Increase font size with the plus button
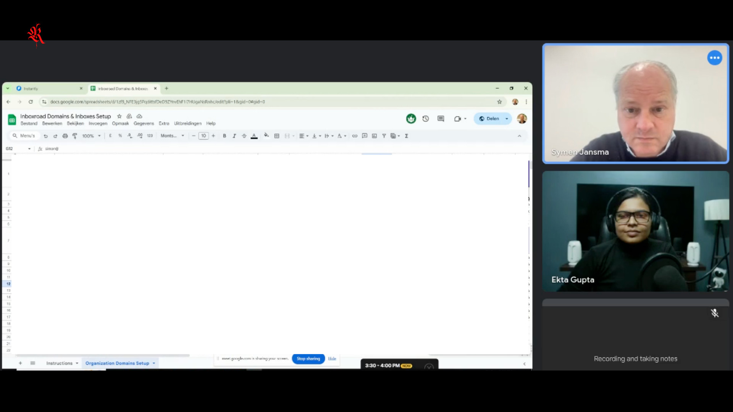This screenshot has height=412, width=733. click(213, 136)
